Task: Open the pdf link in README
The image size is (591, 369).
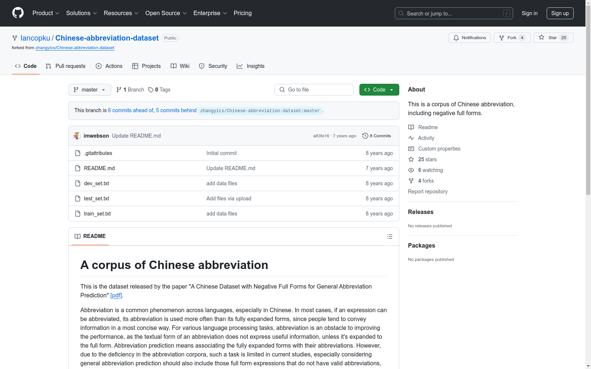Action: point(116,295)
